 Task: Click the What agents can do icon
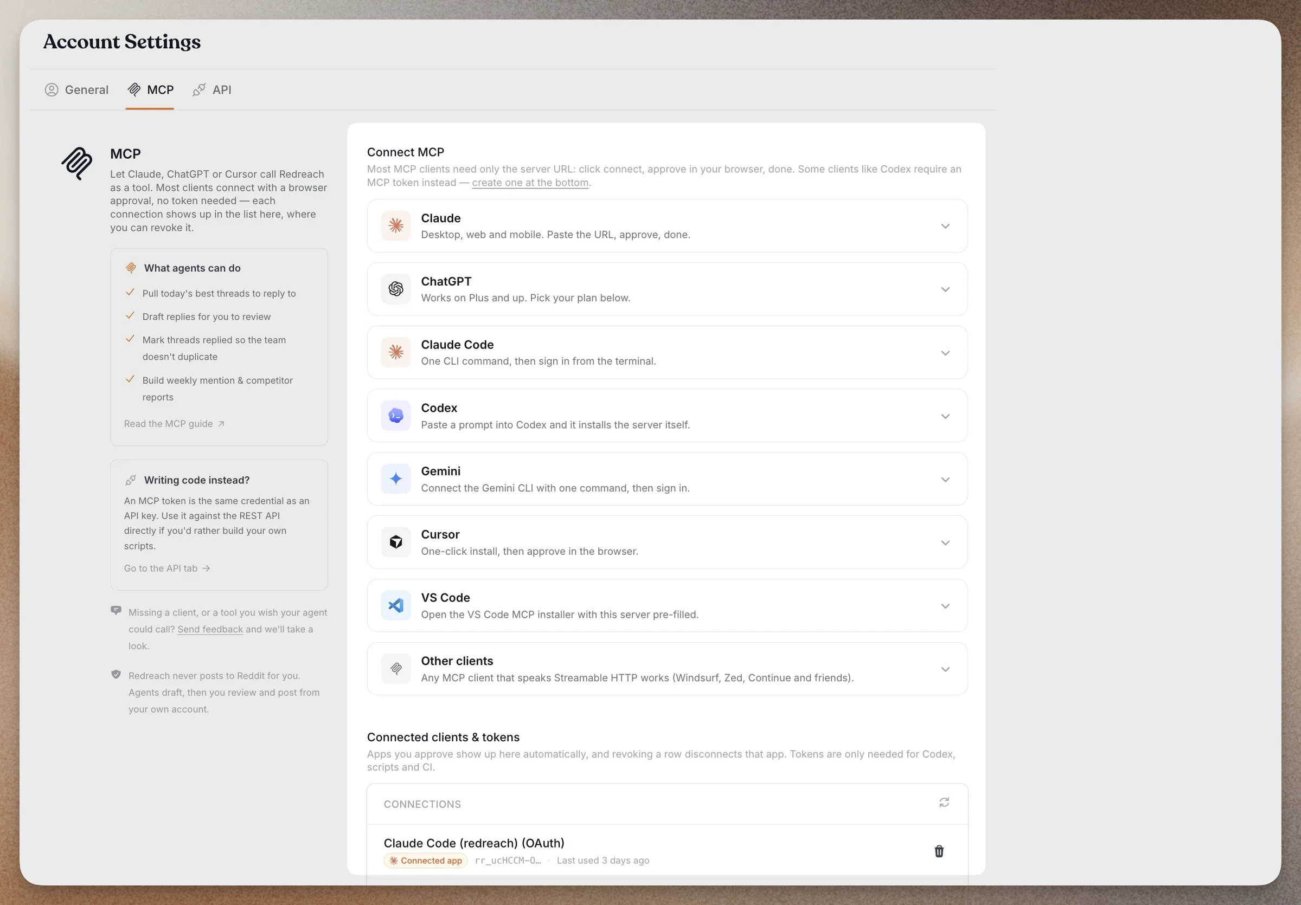pos(131,268)
